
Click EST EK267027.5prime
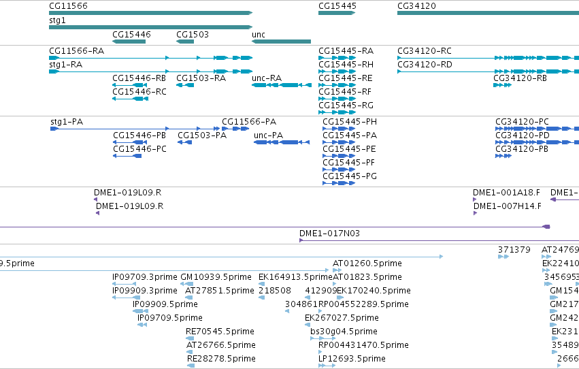coord(308,325)
